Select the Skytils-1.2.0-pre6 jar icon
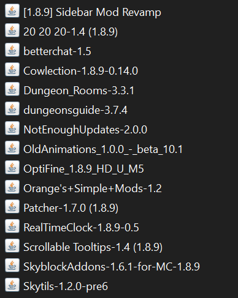Screen dimensions: 238x298 12,285
